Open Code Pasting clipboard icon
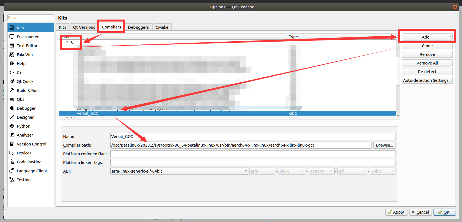 (12, 162)
